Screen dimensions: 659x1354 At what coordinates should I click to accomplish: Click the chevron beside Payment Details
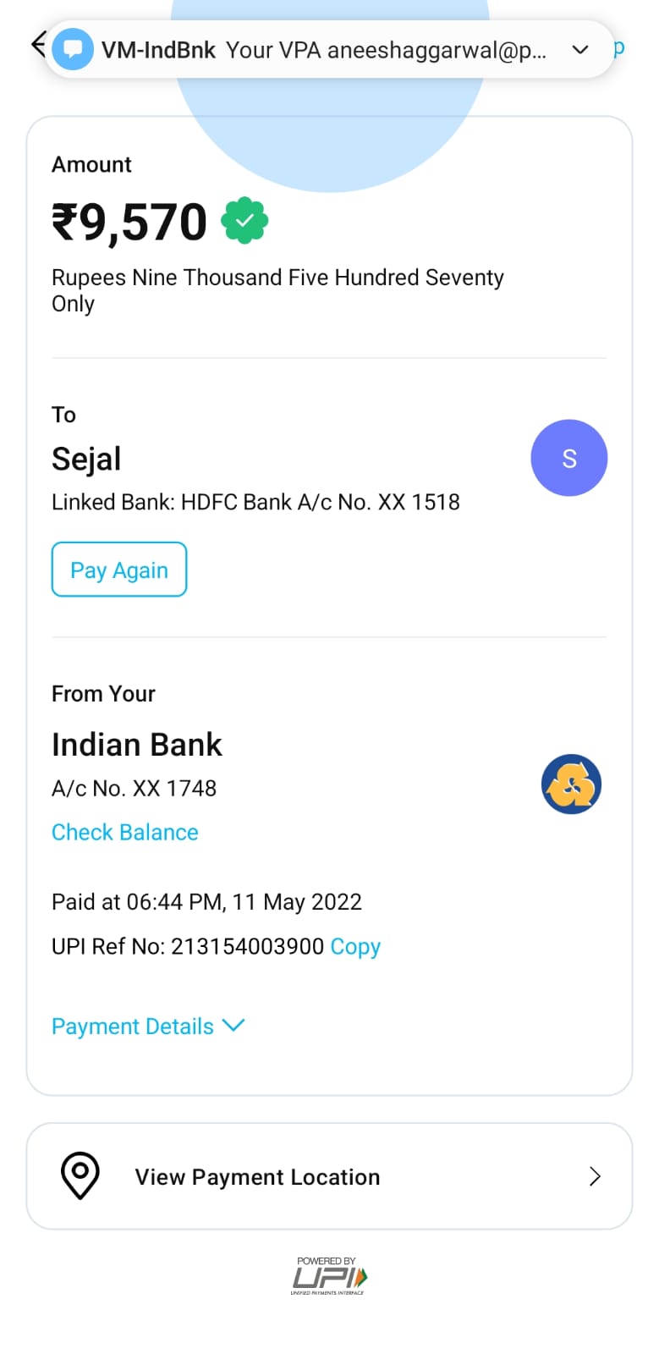click(233, 1026)
